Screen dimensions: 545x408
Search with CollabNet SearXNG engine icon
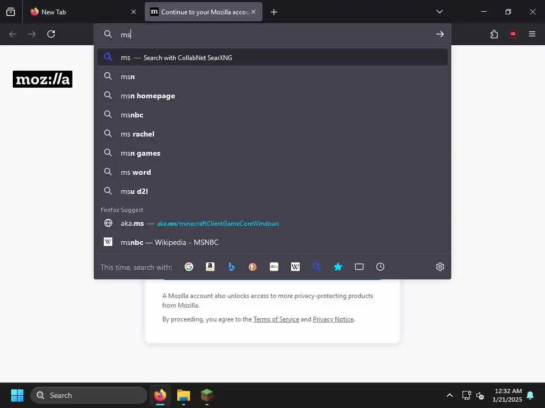317,267
